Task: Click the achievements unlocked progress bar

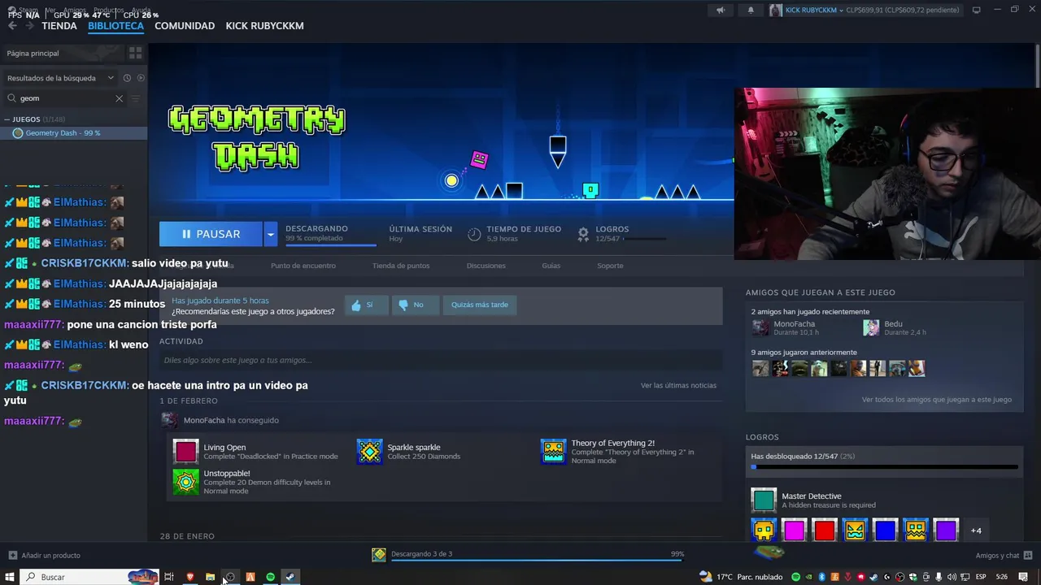Action: tap(884, 467)
